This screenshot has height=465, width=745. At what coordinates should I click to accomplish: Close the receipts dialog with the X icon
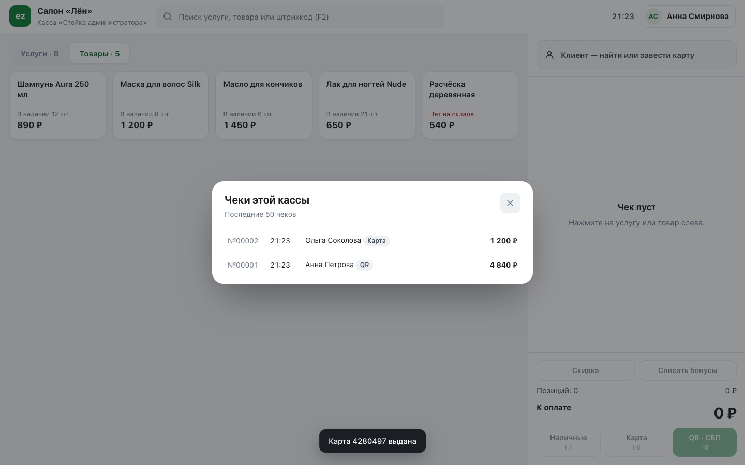pos(510,203)
